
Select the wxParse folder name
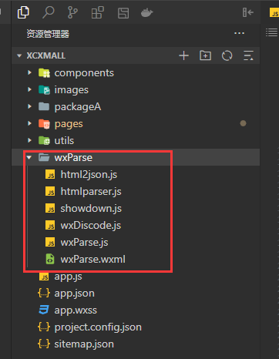pyautogui.click(x=73, y=157)
